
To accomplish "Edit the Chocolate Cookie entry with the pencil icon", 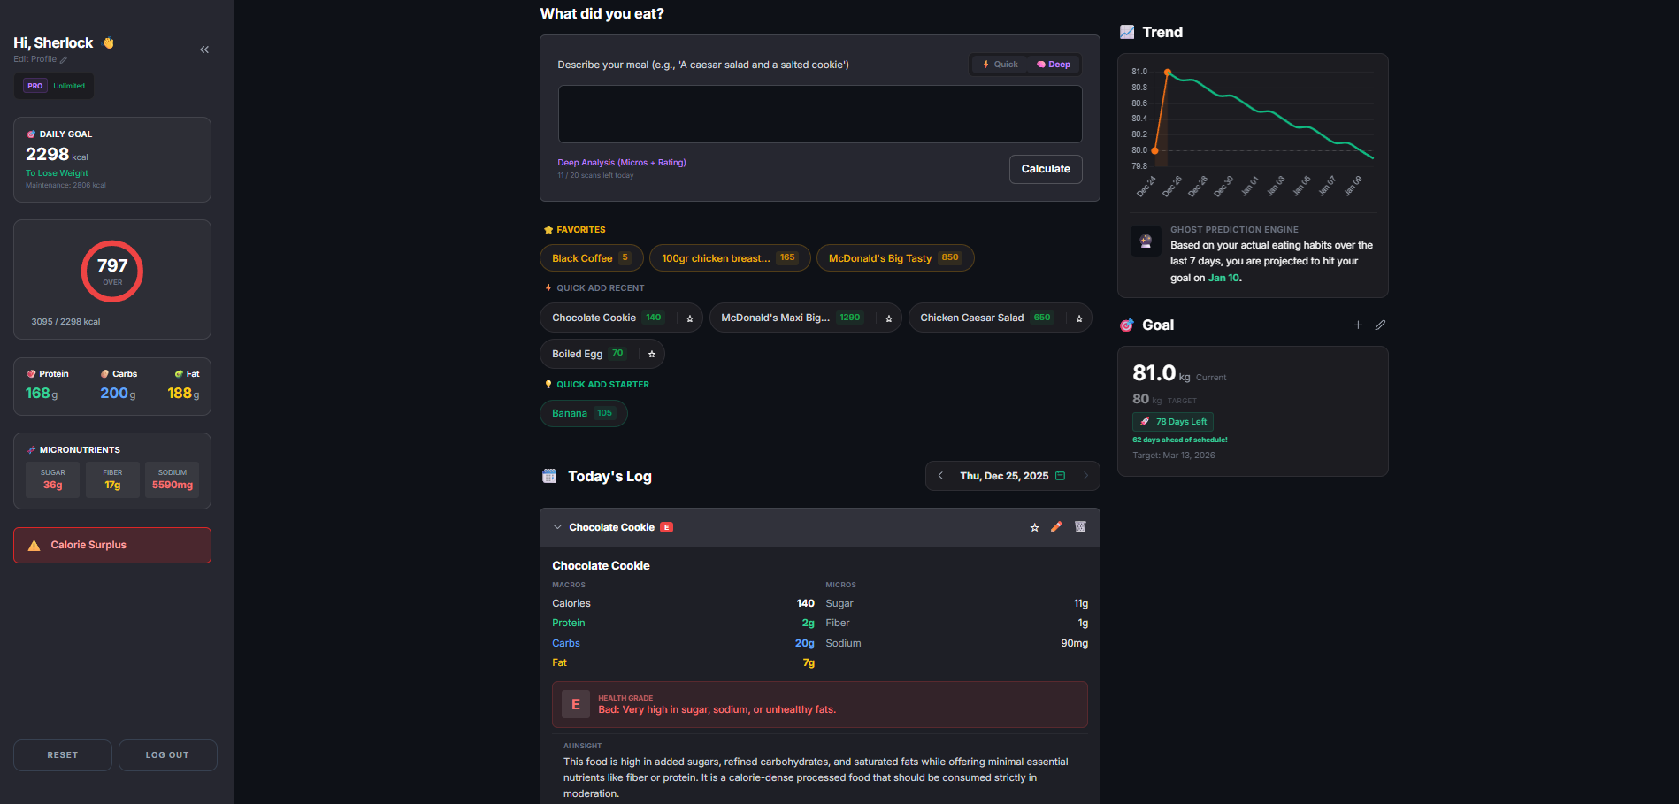I will coord(1057,526).
